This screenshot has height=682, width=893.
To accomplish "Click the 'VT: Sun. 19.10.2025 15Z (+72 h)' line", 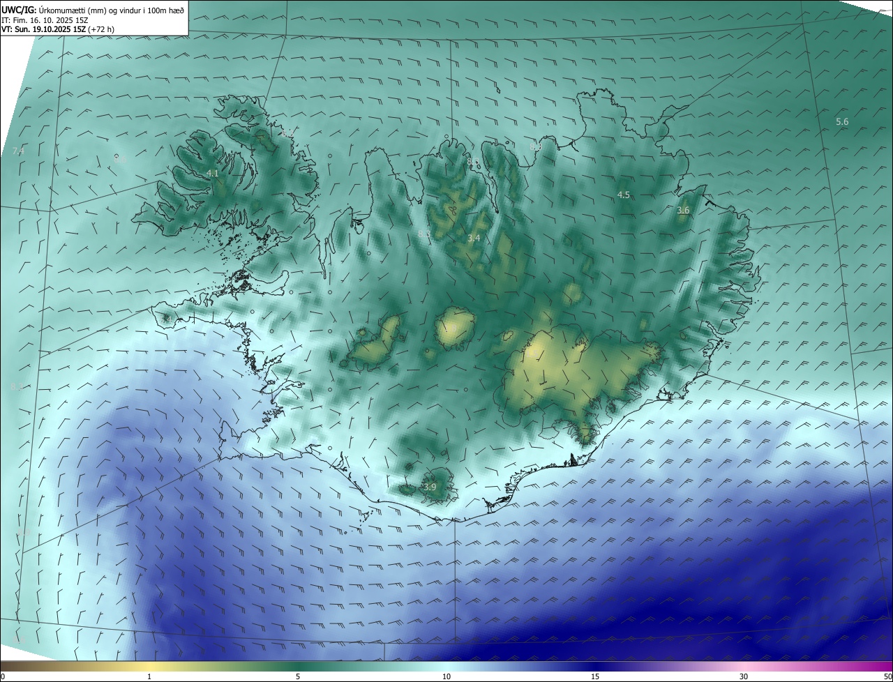I will point(58,29).
